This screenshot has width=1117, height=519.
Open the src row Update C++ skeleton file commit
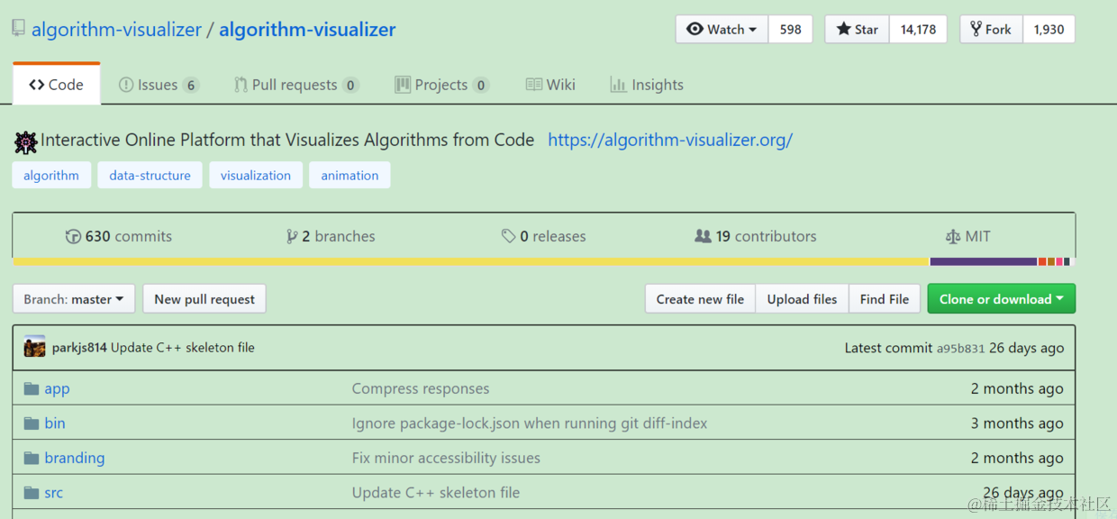[436, 493]
